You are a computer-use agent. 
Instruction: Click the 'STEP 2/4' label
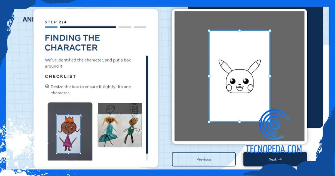pyautogui.click(x=56, y=22)
